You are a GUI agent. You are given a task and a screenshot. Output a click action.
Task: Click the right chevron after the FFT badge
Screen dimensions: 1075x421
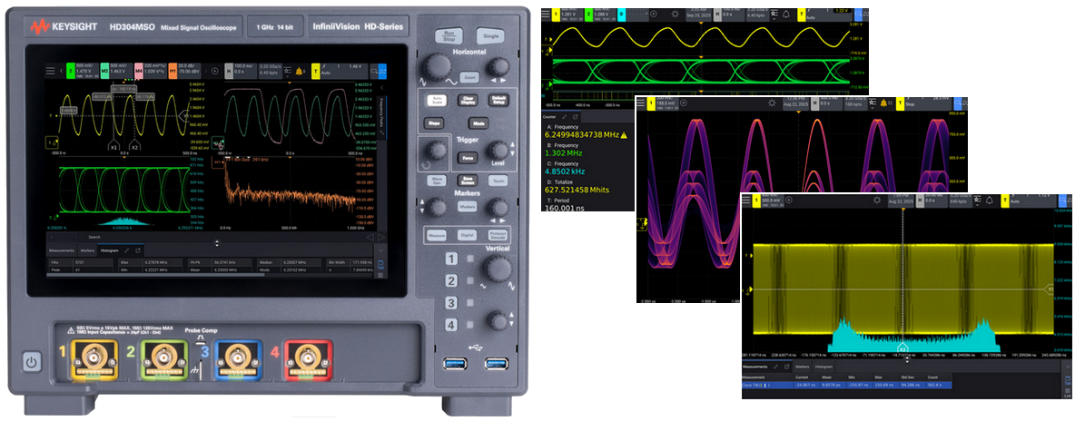click(206, 71)
